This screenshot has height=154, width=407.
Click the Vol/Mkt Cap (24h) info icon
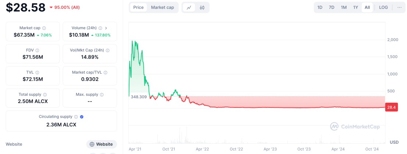(107, 50)
